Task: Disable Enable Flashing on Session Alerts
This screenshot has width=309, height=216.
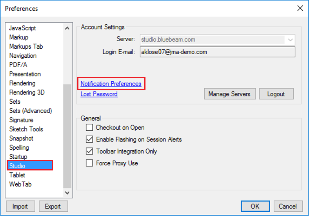Action: [x=89, y=139]
